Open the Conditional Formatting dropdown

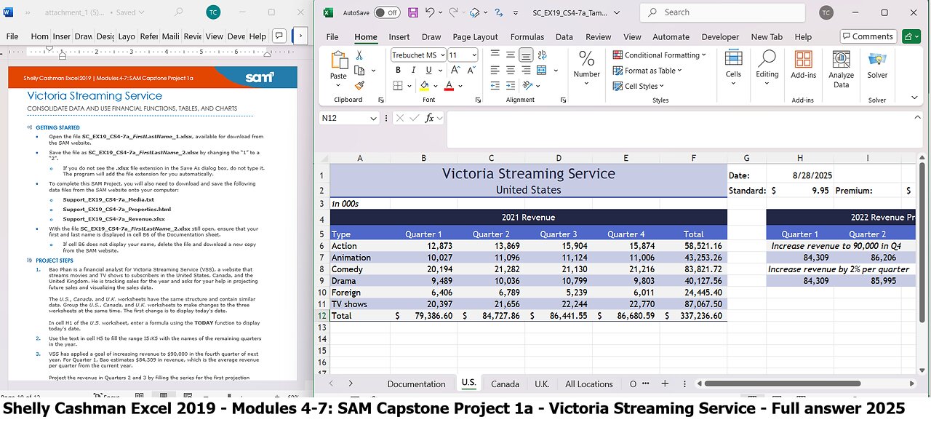point(659,55)
